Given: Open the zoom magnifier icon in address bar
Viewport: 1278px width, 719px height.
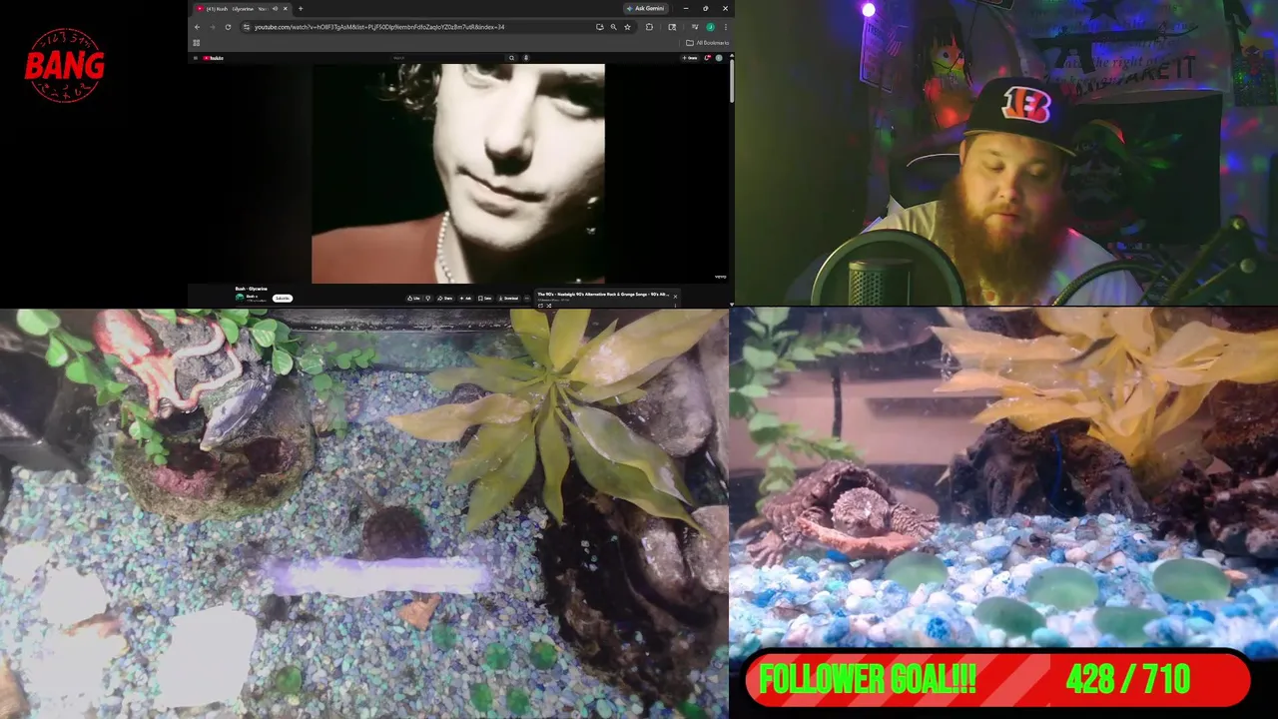Looking at the screenshot, I should 613,27.
